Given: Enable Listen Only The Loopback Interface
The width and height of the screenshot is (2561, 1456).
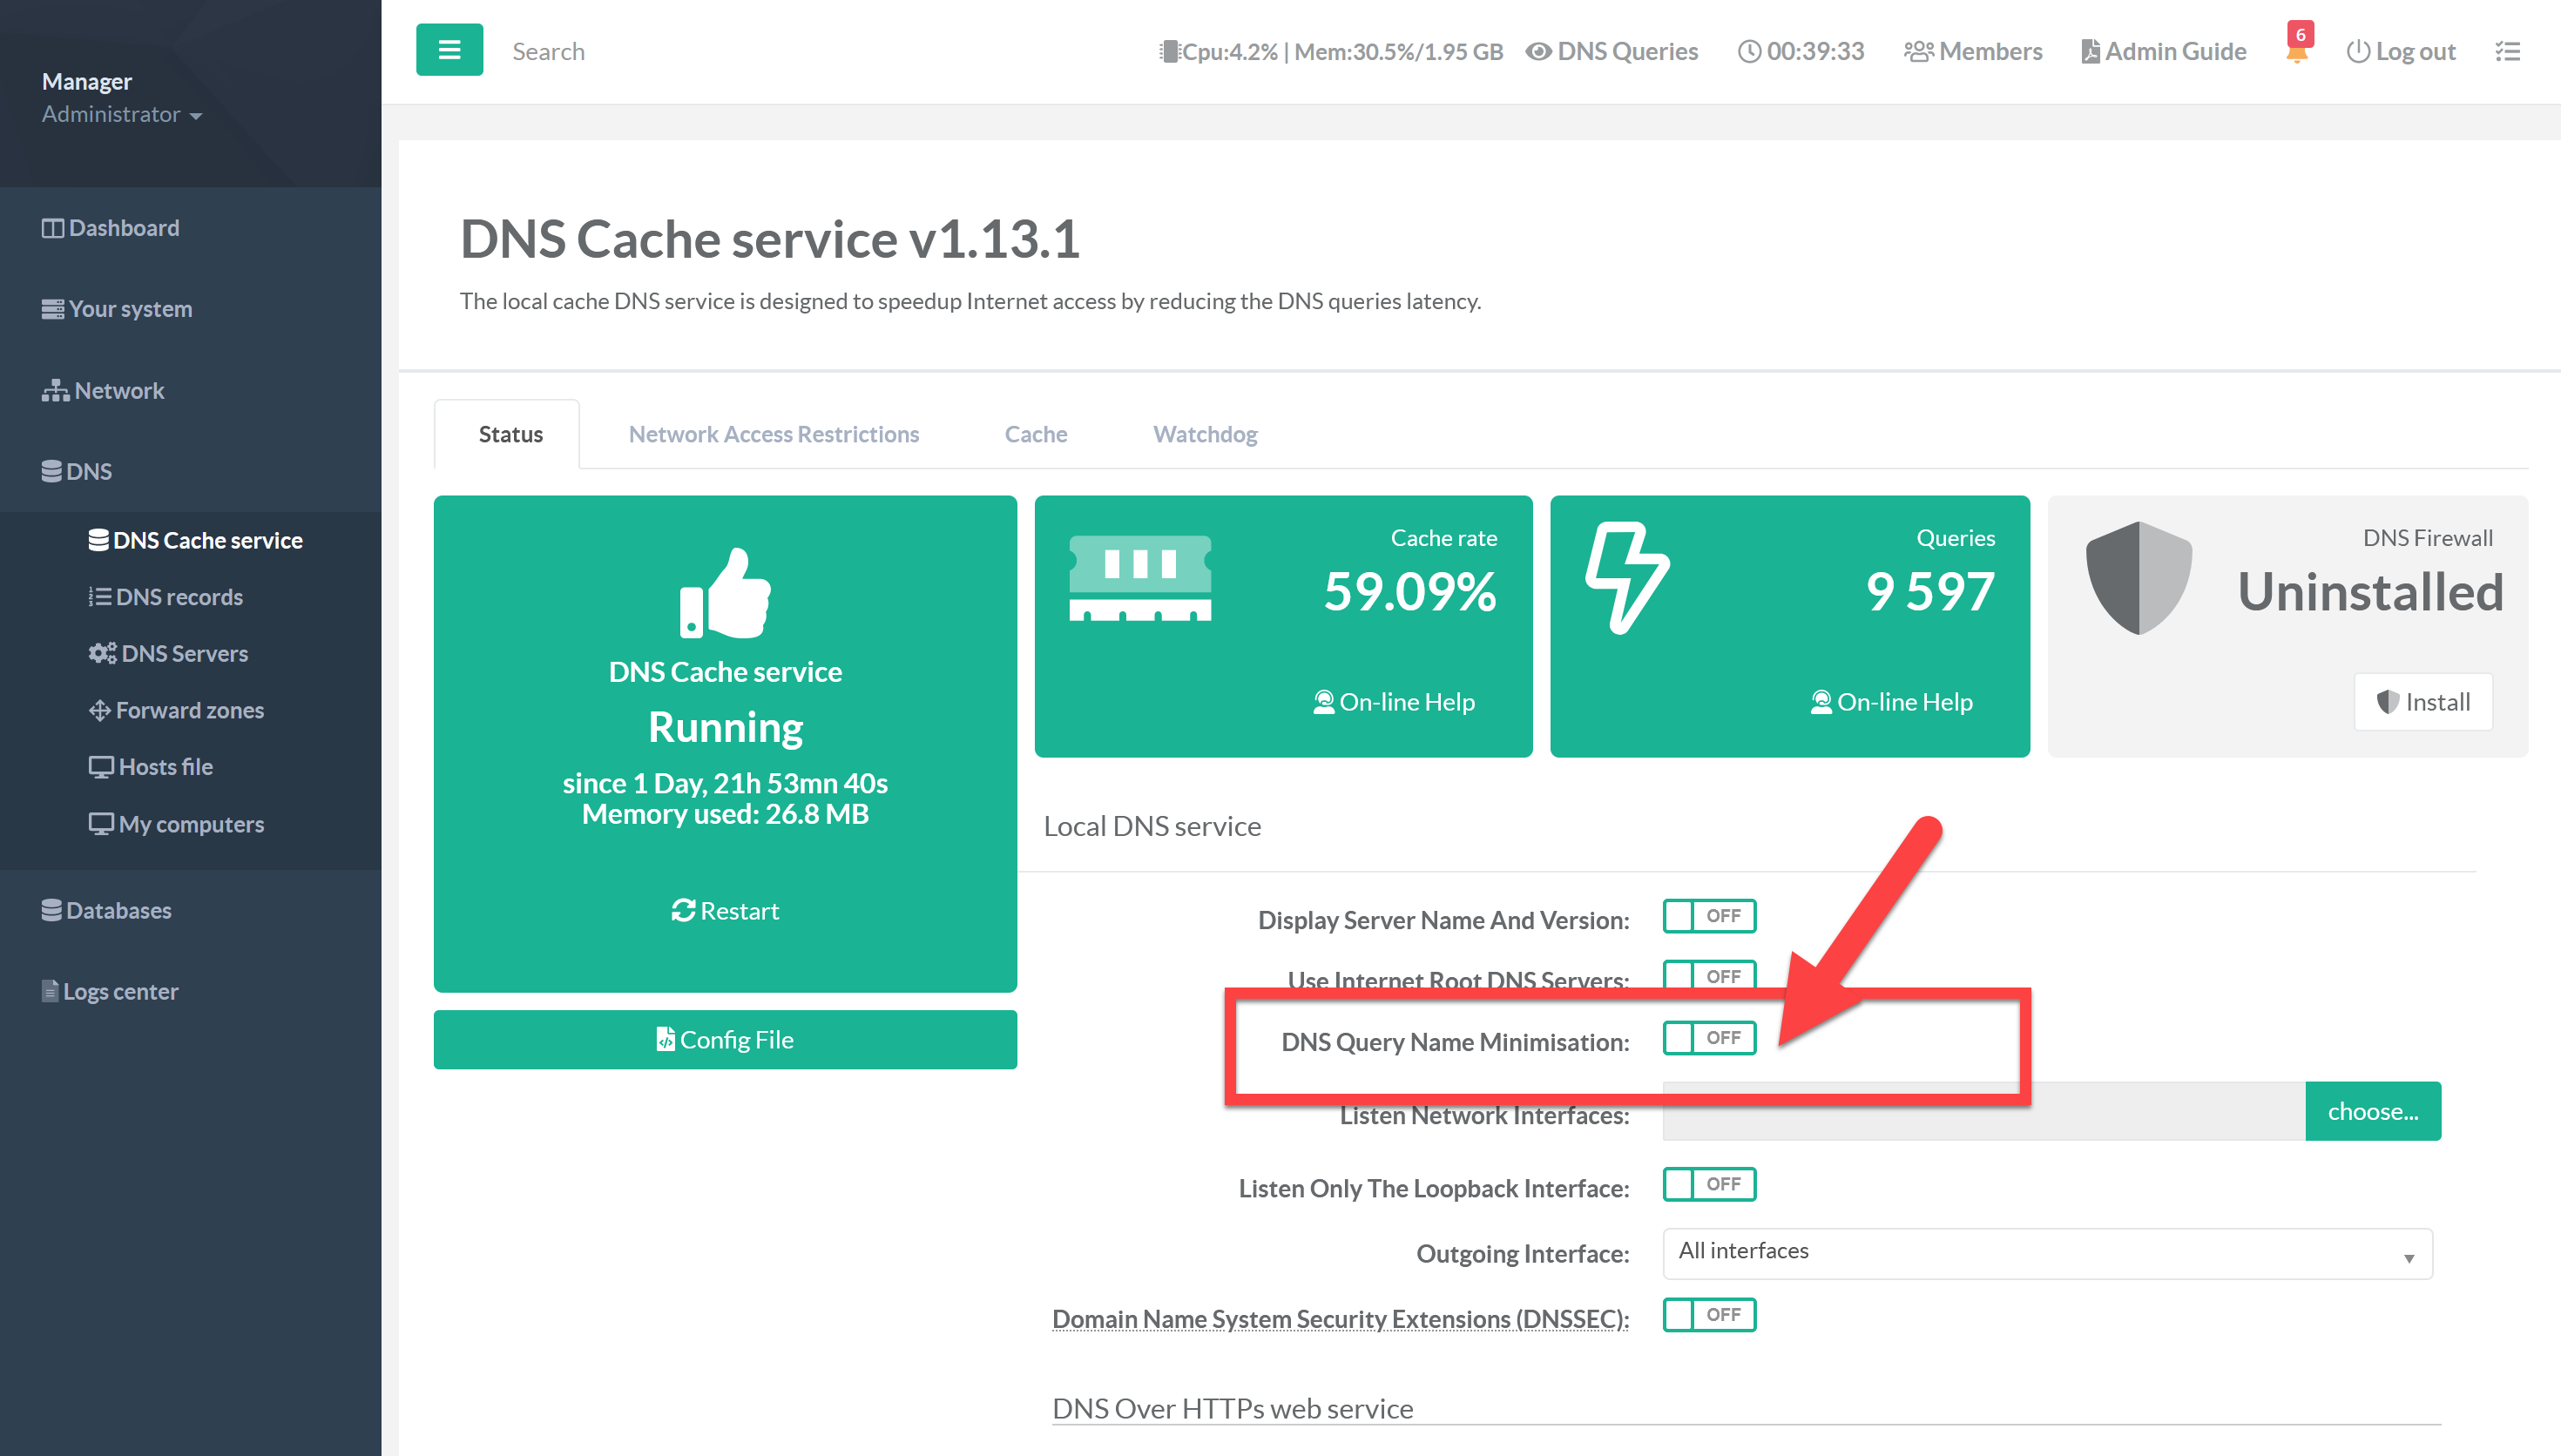Looking at the screenshot, I should [x=1708, y=1184].
